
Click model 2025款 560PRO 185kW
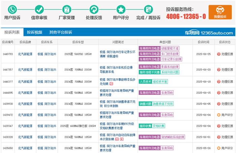coord(78,54)
